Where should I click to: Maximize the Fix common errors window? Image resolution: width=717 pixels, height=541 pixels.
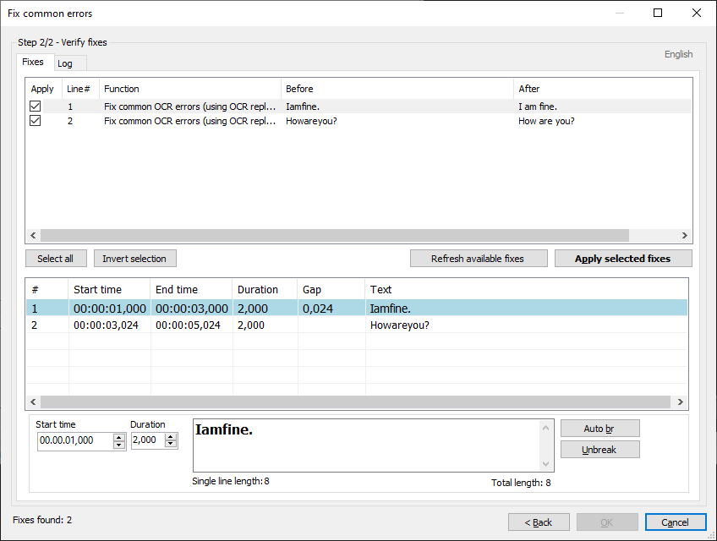[x=658, y=13]
